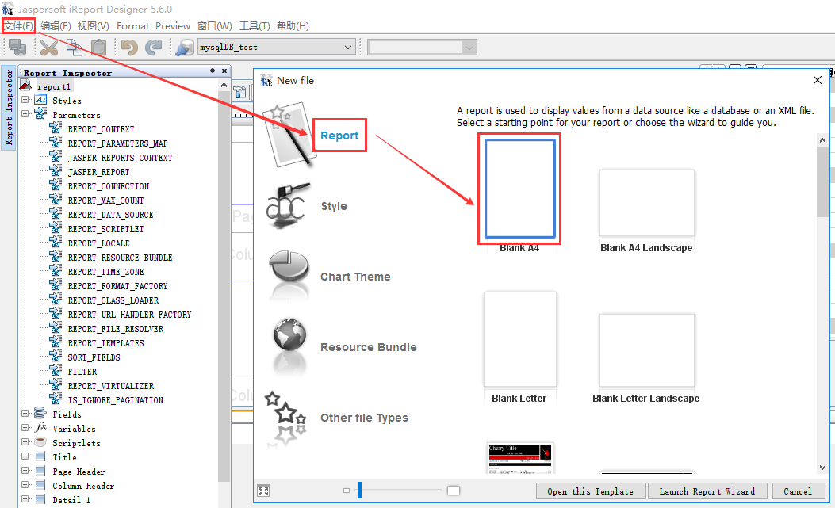Click the fit-to-view icon at dialog bottom left
This screenshot has width=835, height=508.
click(x=263, y=491)
